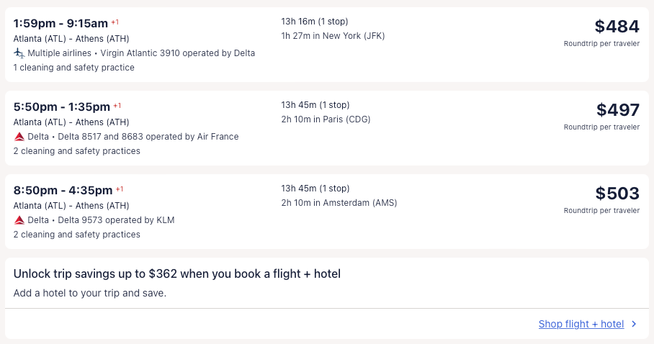Screen dimensions: 654x344
Task: Select the 1:59pm - 9:15am flight
Action: pos(60,23)
